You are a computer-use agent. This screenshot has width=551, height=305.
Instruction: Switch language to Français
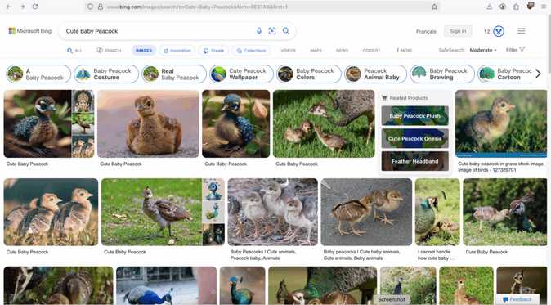tap(426, 31)
